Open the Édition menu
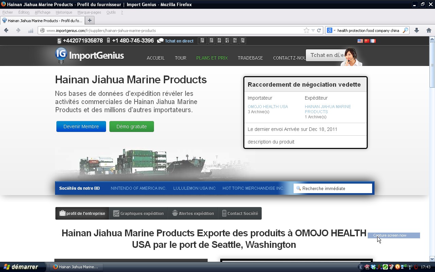Viewport: 435px width, 272px height. point(24,12)
